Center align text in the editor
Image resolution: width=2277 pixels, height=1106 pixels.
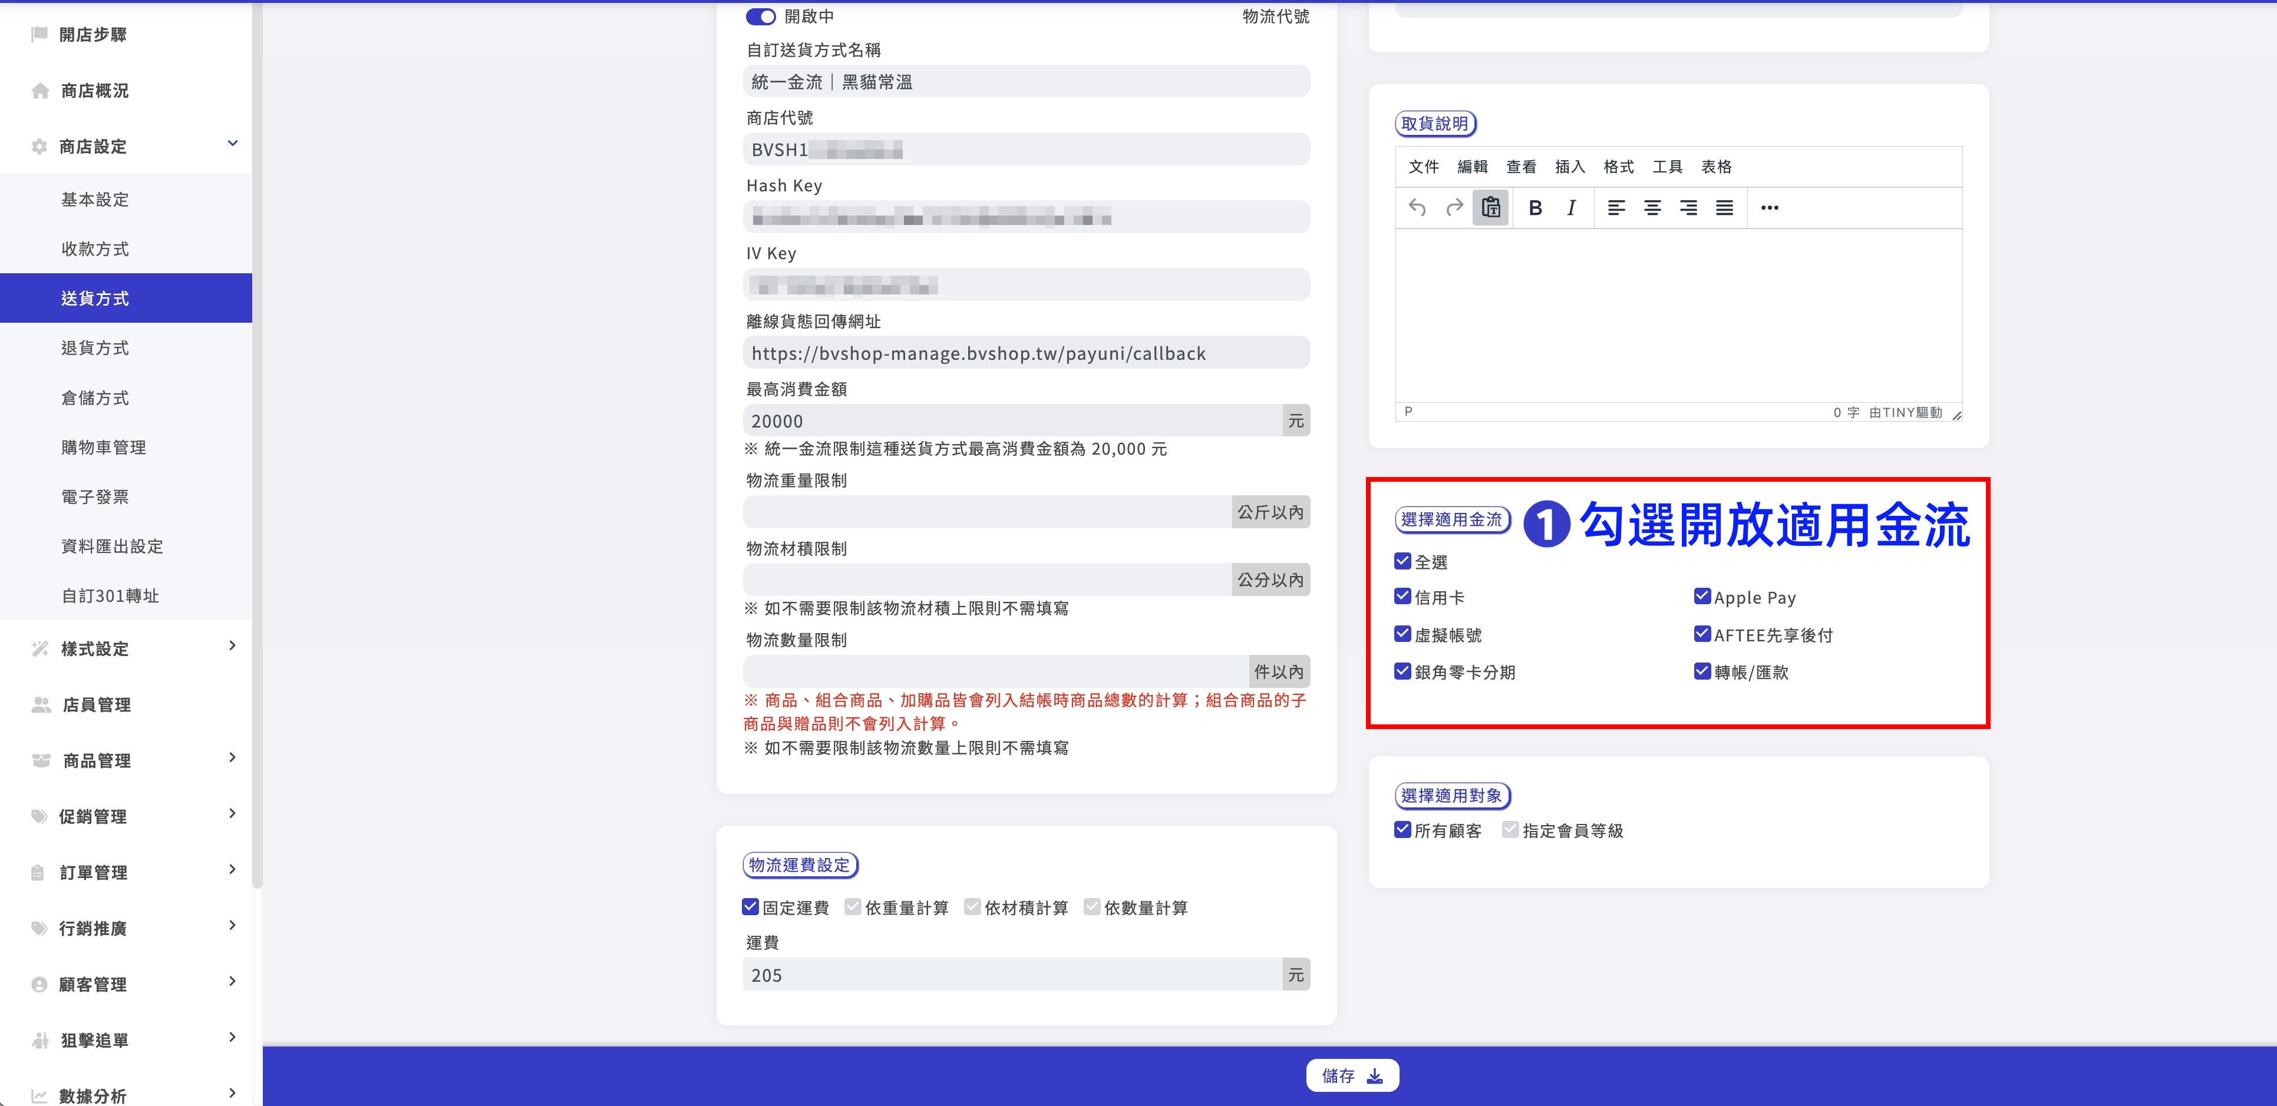point(1652,207)
